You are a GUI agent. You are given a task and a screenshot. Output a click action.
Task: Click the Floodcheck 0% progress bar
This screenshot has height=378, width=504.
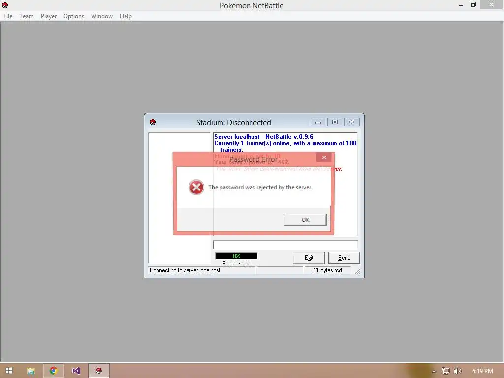click(x=236, y=256)
